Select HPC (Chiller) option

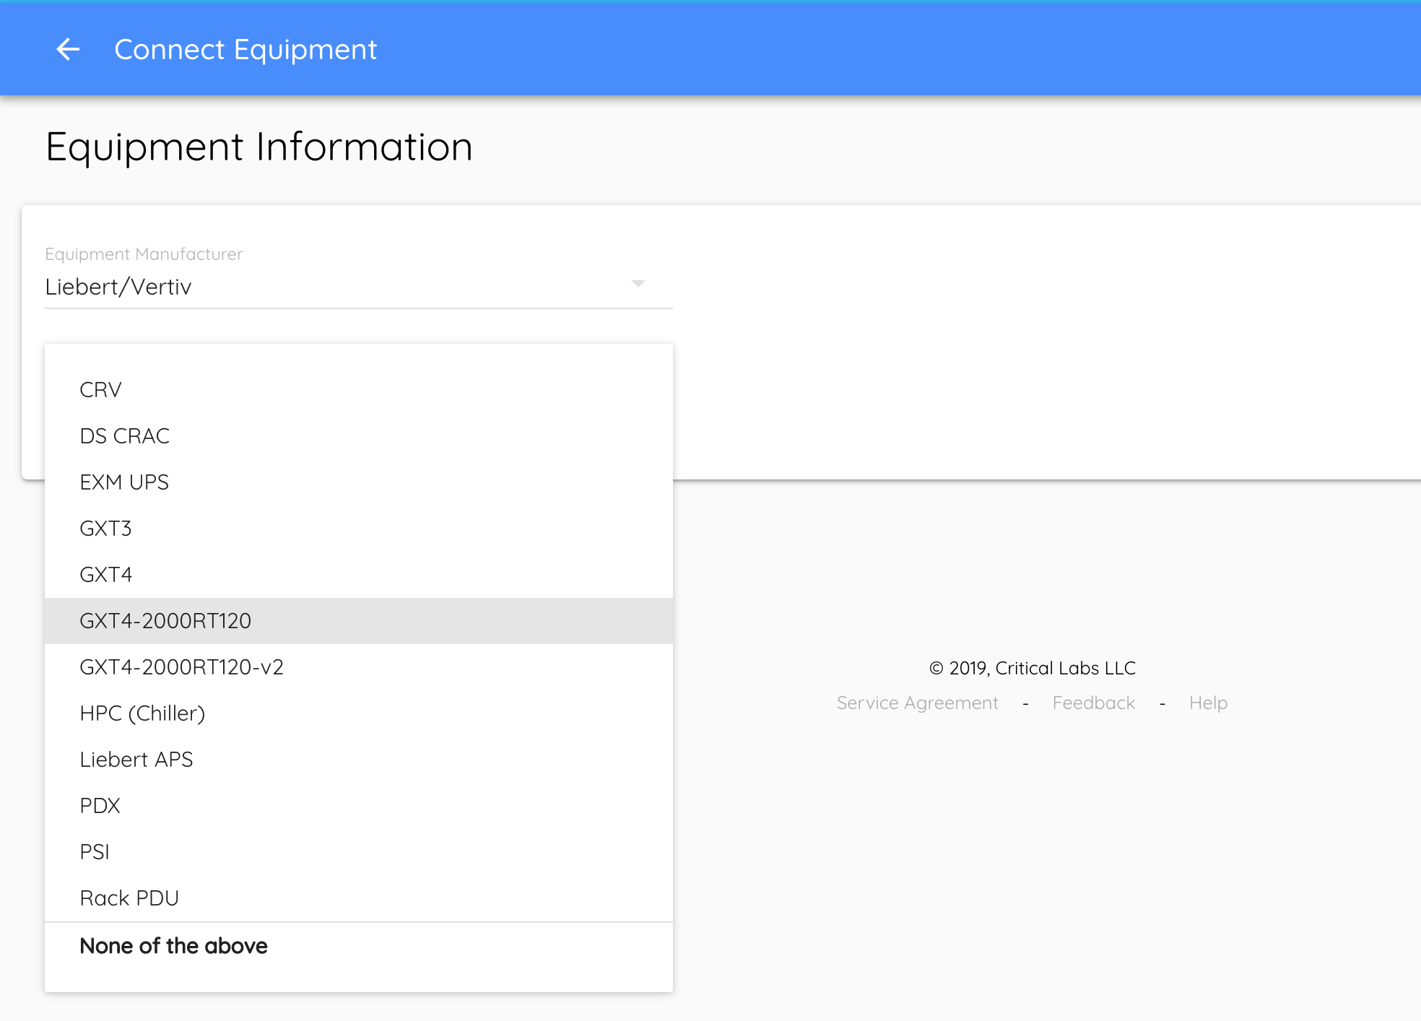point(143,713)
